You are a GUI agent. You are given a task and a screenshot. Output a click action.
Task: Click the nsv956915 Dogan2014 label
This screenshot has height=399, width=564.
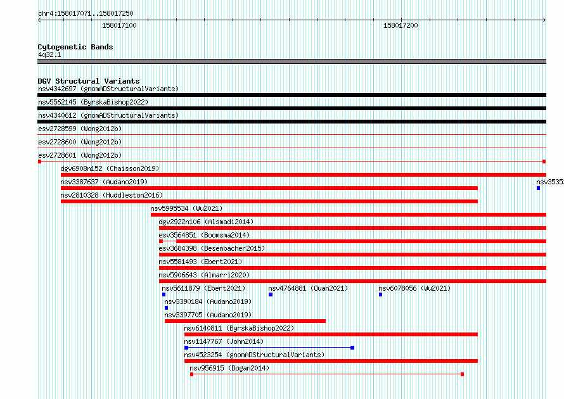[x=229, y=368]
